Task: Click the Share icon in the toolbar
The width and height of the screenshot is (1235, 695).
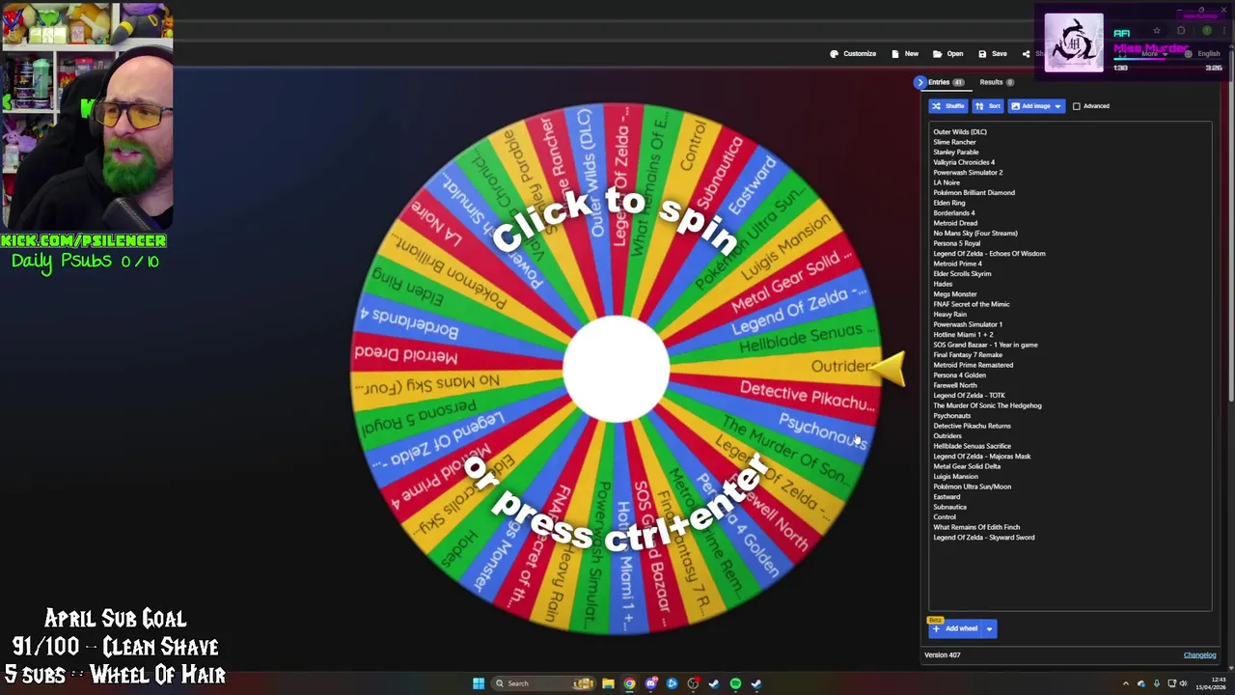Action: pyautogui.click(x=1026, y=54)
